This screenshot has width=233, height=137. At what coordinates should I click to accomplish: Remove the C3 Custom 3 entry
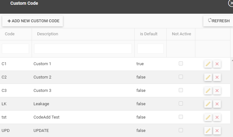click(x=217, y=91)
